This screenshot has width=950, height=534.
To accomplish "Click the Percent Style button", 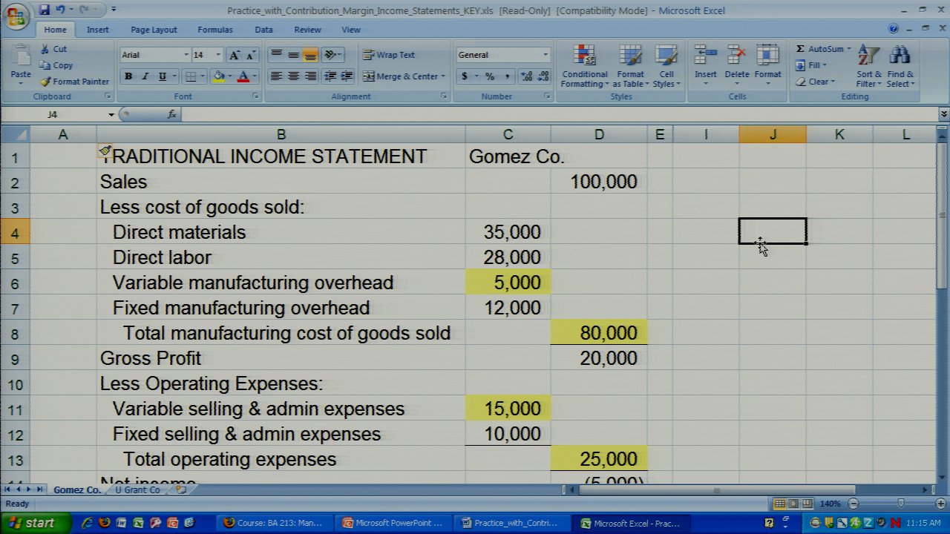I will pos(490,76).
